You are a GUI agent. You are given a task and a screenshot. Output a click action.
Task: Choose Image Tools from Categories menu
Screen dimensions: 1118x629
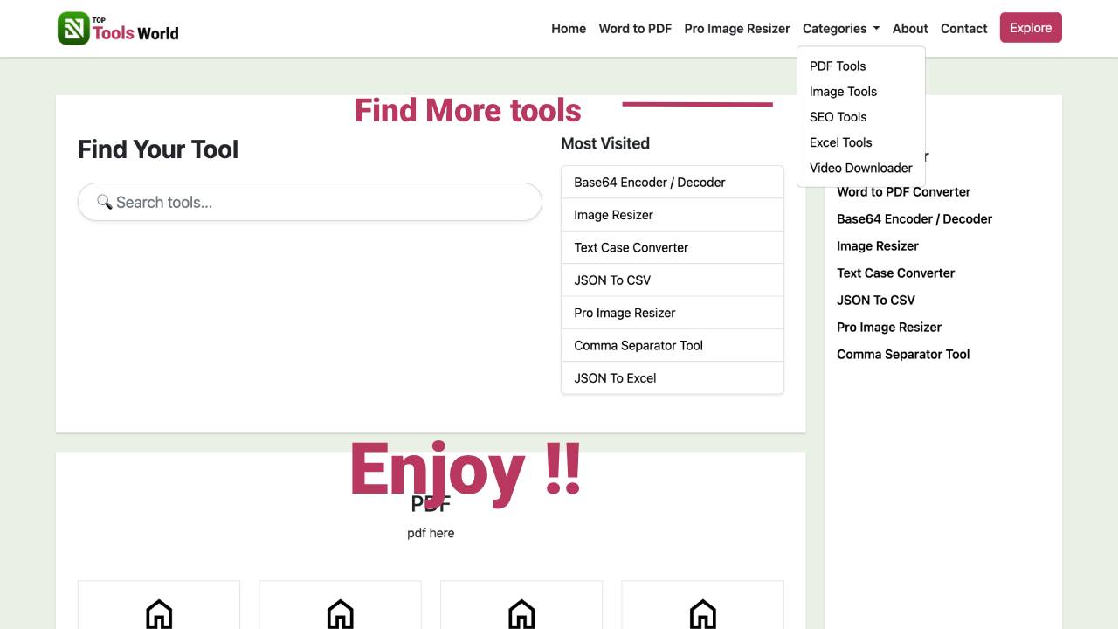(x=842, y=91)
